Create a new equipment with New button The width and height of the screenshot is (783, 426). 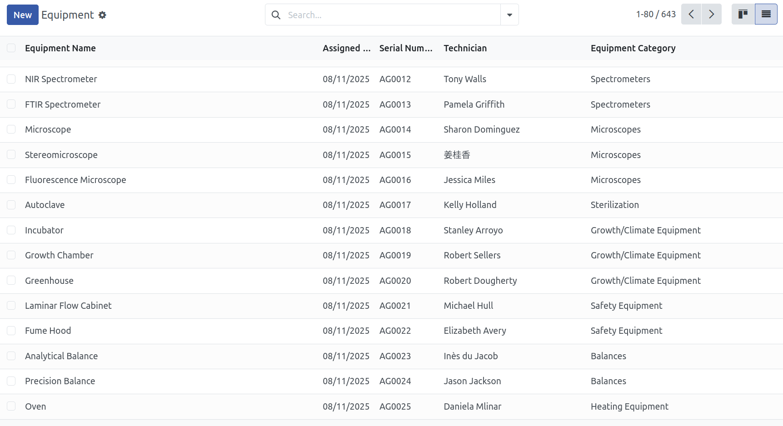point(23,15)
